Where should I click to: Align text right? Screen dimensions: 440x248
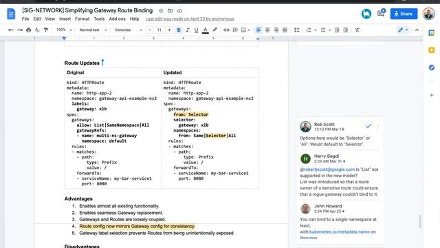click(276, 30)
